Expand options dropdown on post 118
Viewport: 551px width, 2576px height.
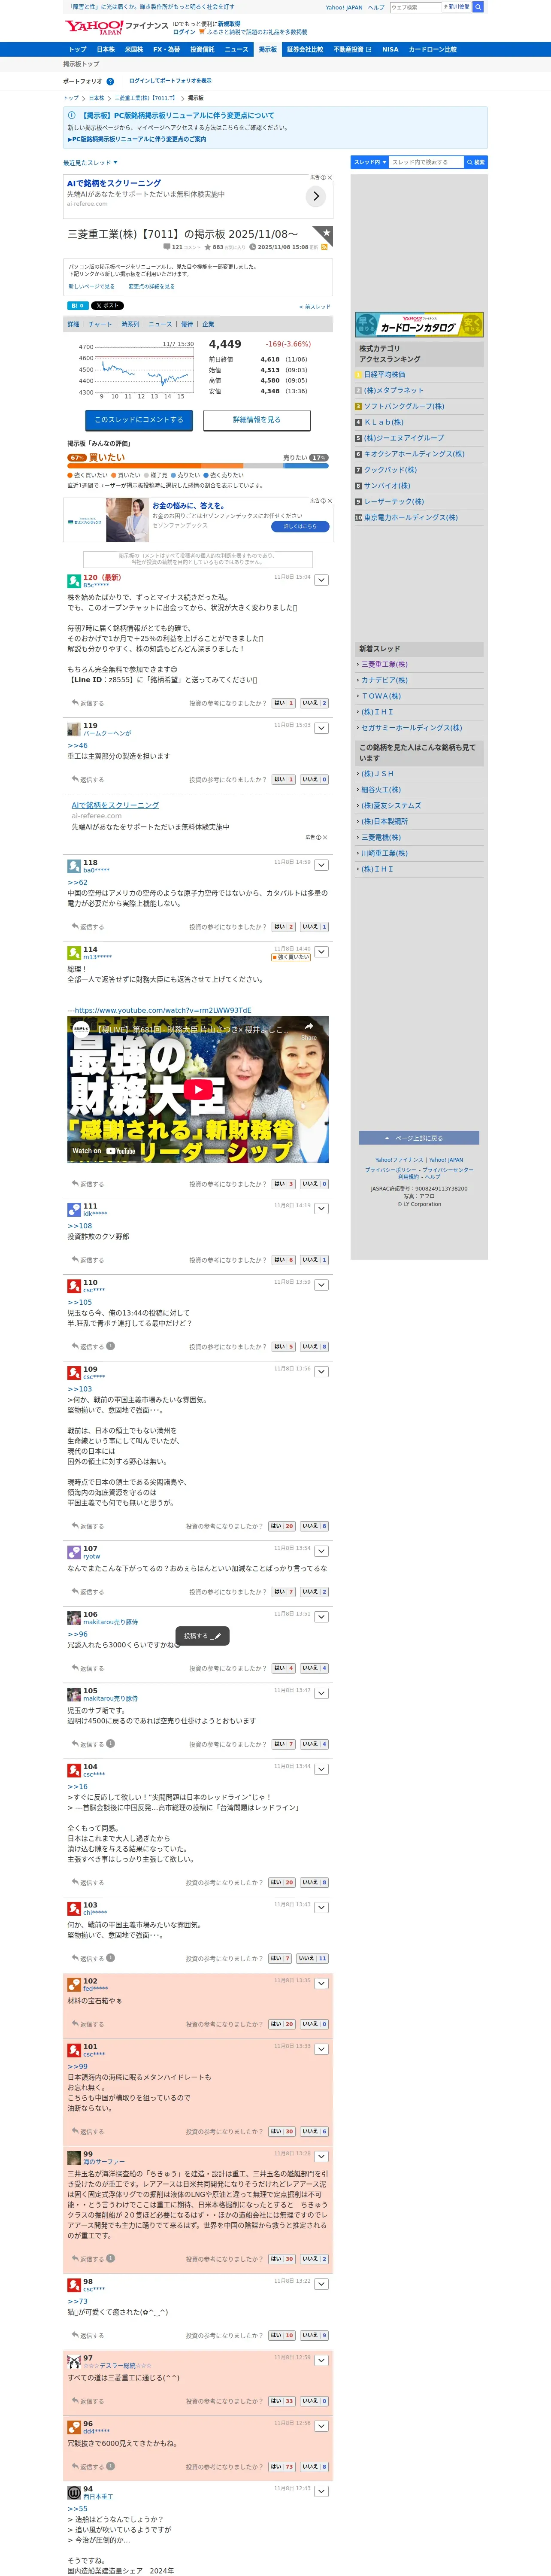pyautogui.click(x=322, y=865)
